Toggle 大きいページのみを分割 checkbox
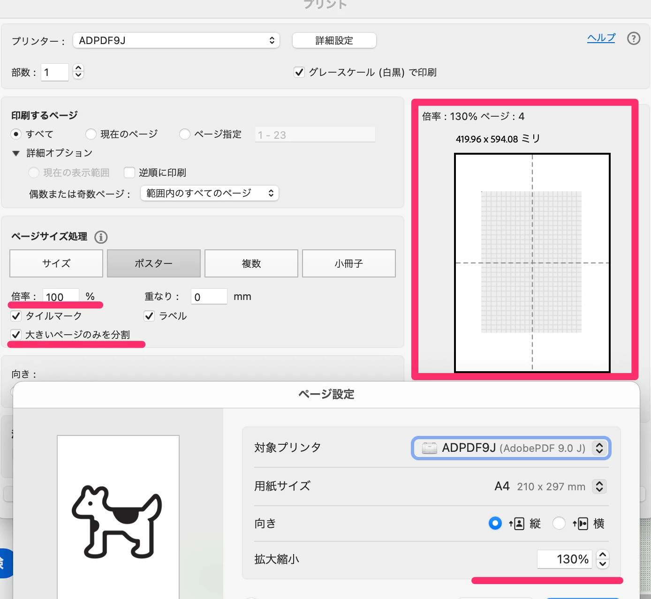Viewport: 651px width, 599px height. [16, 334]
